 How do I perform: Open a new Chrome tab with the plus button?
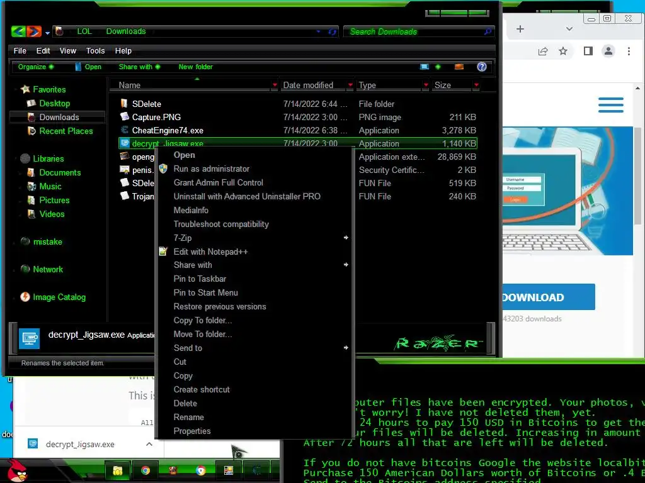tap(520, 29)
